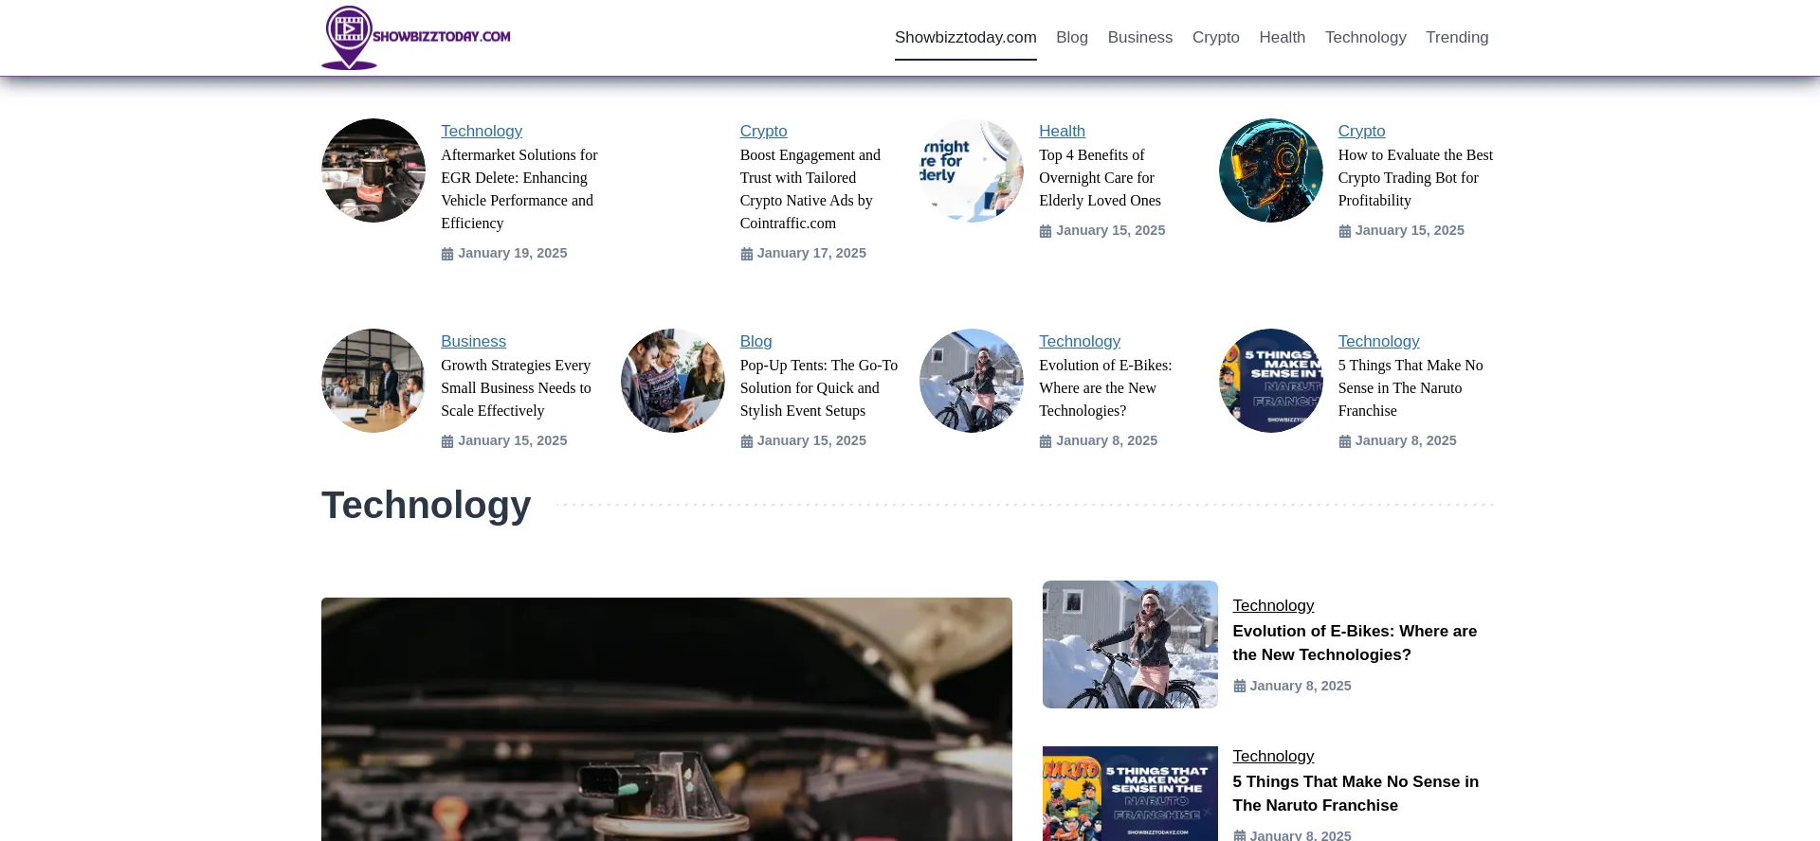Click Blog category above Pop-Up Tents article
The height and width of the screenshot is (841, 1820).
[756, 341]
